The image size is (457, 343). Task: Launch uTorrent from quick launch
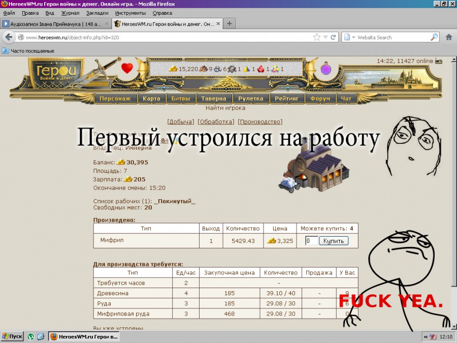tap(31, 336)
